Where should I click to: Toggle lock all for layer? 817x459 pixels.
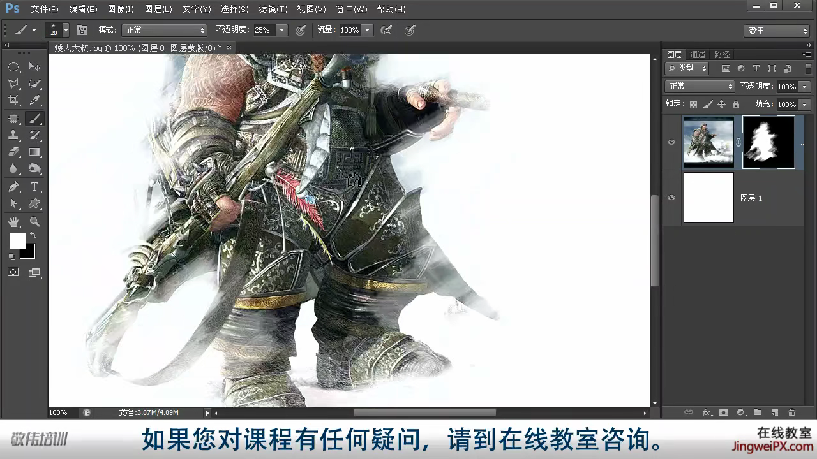[736, 105]
